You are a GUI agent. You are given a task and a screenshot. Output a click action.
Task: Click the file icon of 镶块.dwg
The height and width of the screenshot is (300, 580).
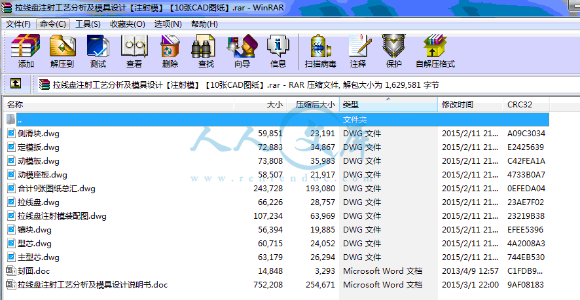click(12, 230)
